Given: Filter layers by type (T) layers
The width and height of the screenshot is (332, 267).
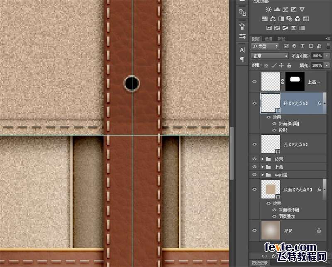Looking at the screenshot, I should pyautogui.click(x=303, y=46).
